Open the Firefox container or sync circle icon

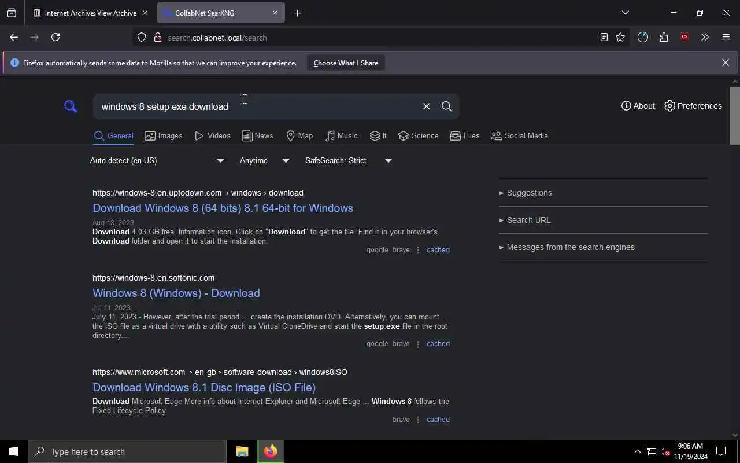tap(643, 37)
